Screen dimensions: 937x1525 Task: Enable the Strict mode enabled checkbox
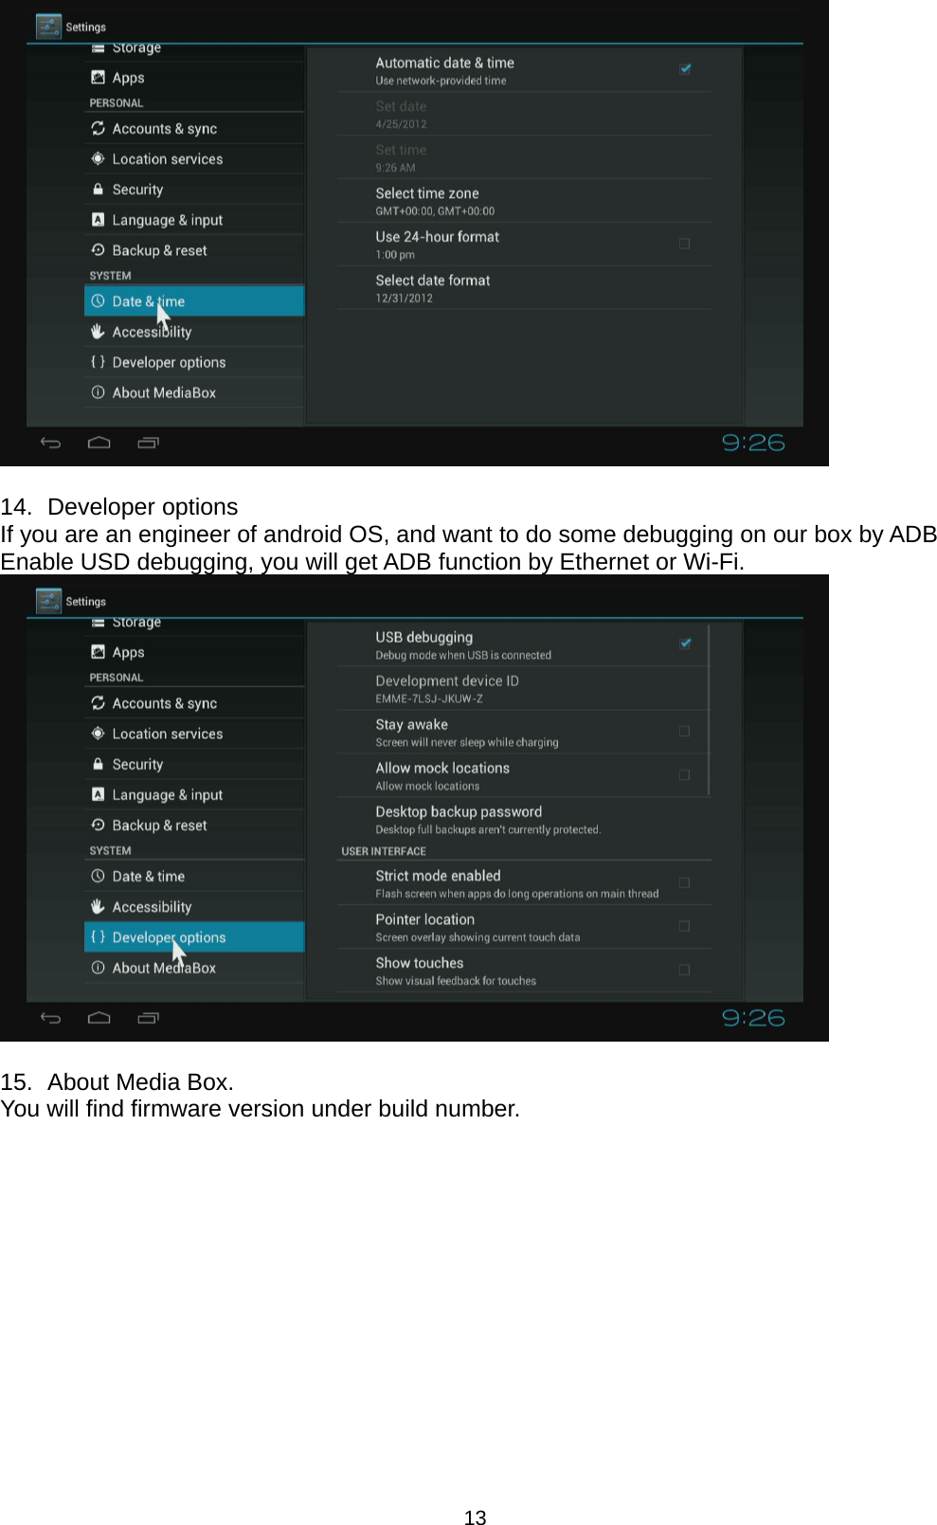tap(684, 882)
